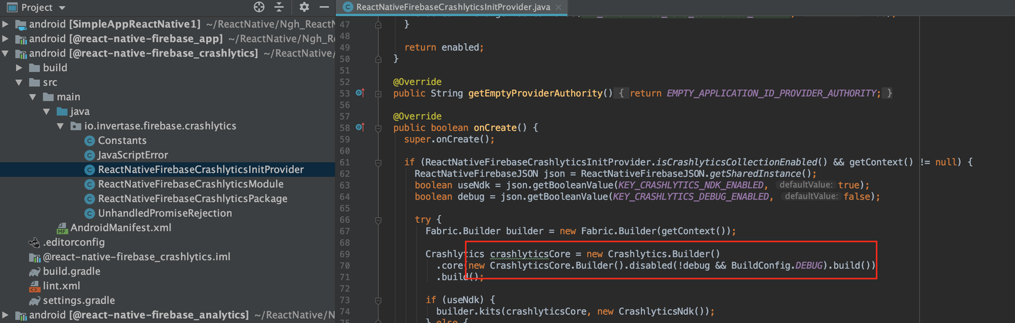Viewport: 1015px width, 323px height.
Task: Click override gutter icon on line 58
Action: (x=360, y=127)
